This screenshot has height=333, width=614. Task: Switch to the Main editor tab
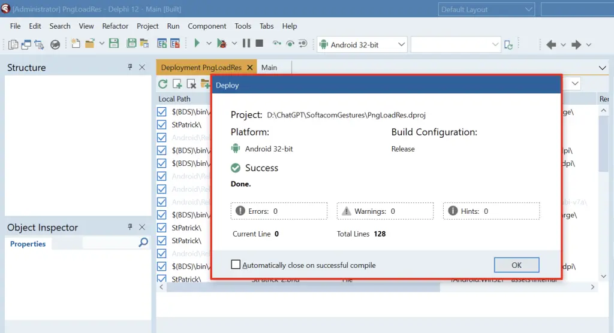269,68
